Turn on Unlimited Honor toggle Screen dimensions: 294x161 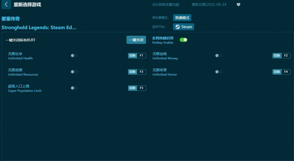(x=219, y=72)
